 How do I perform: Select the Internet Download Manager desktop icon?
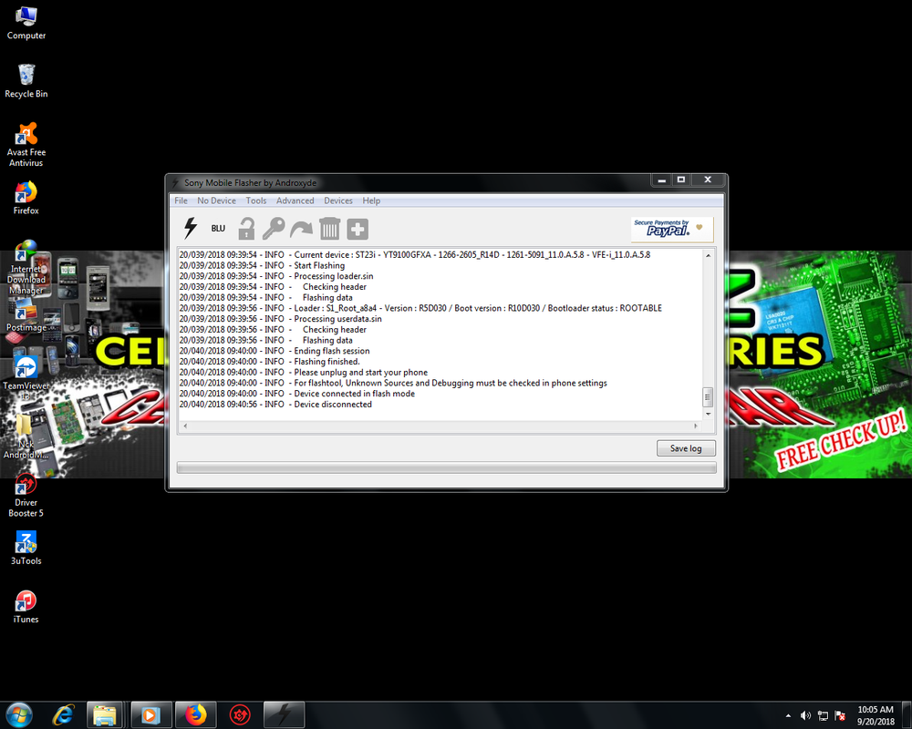[26, 267]
